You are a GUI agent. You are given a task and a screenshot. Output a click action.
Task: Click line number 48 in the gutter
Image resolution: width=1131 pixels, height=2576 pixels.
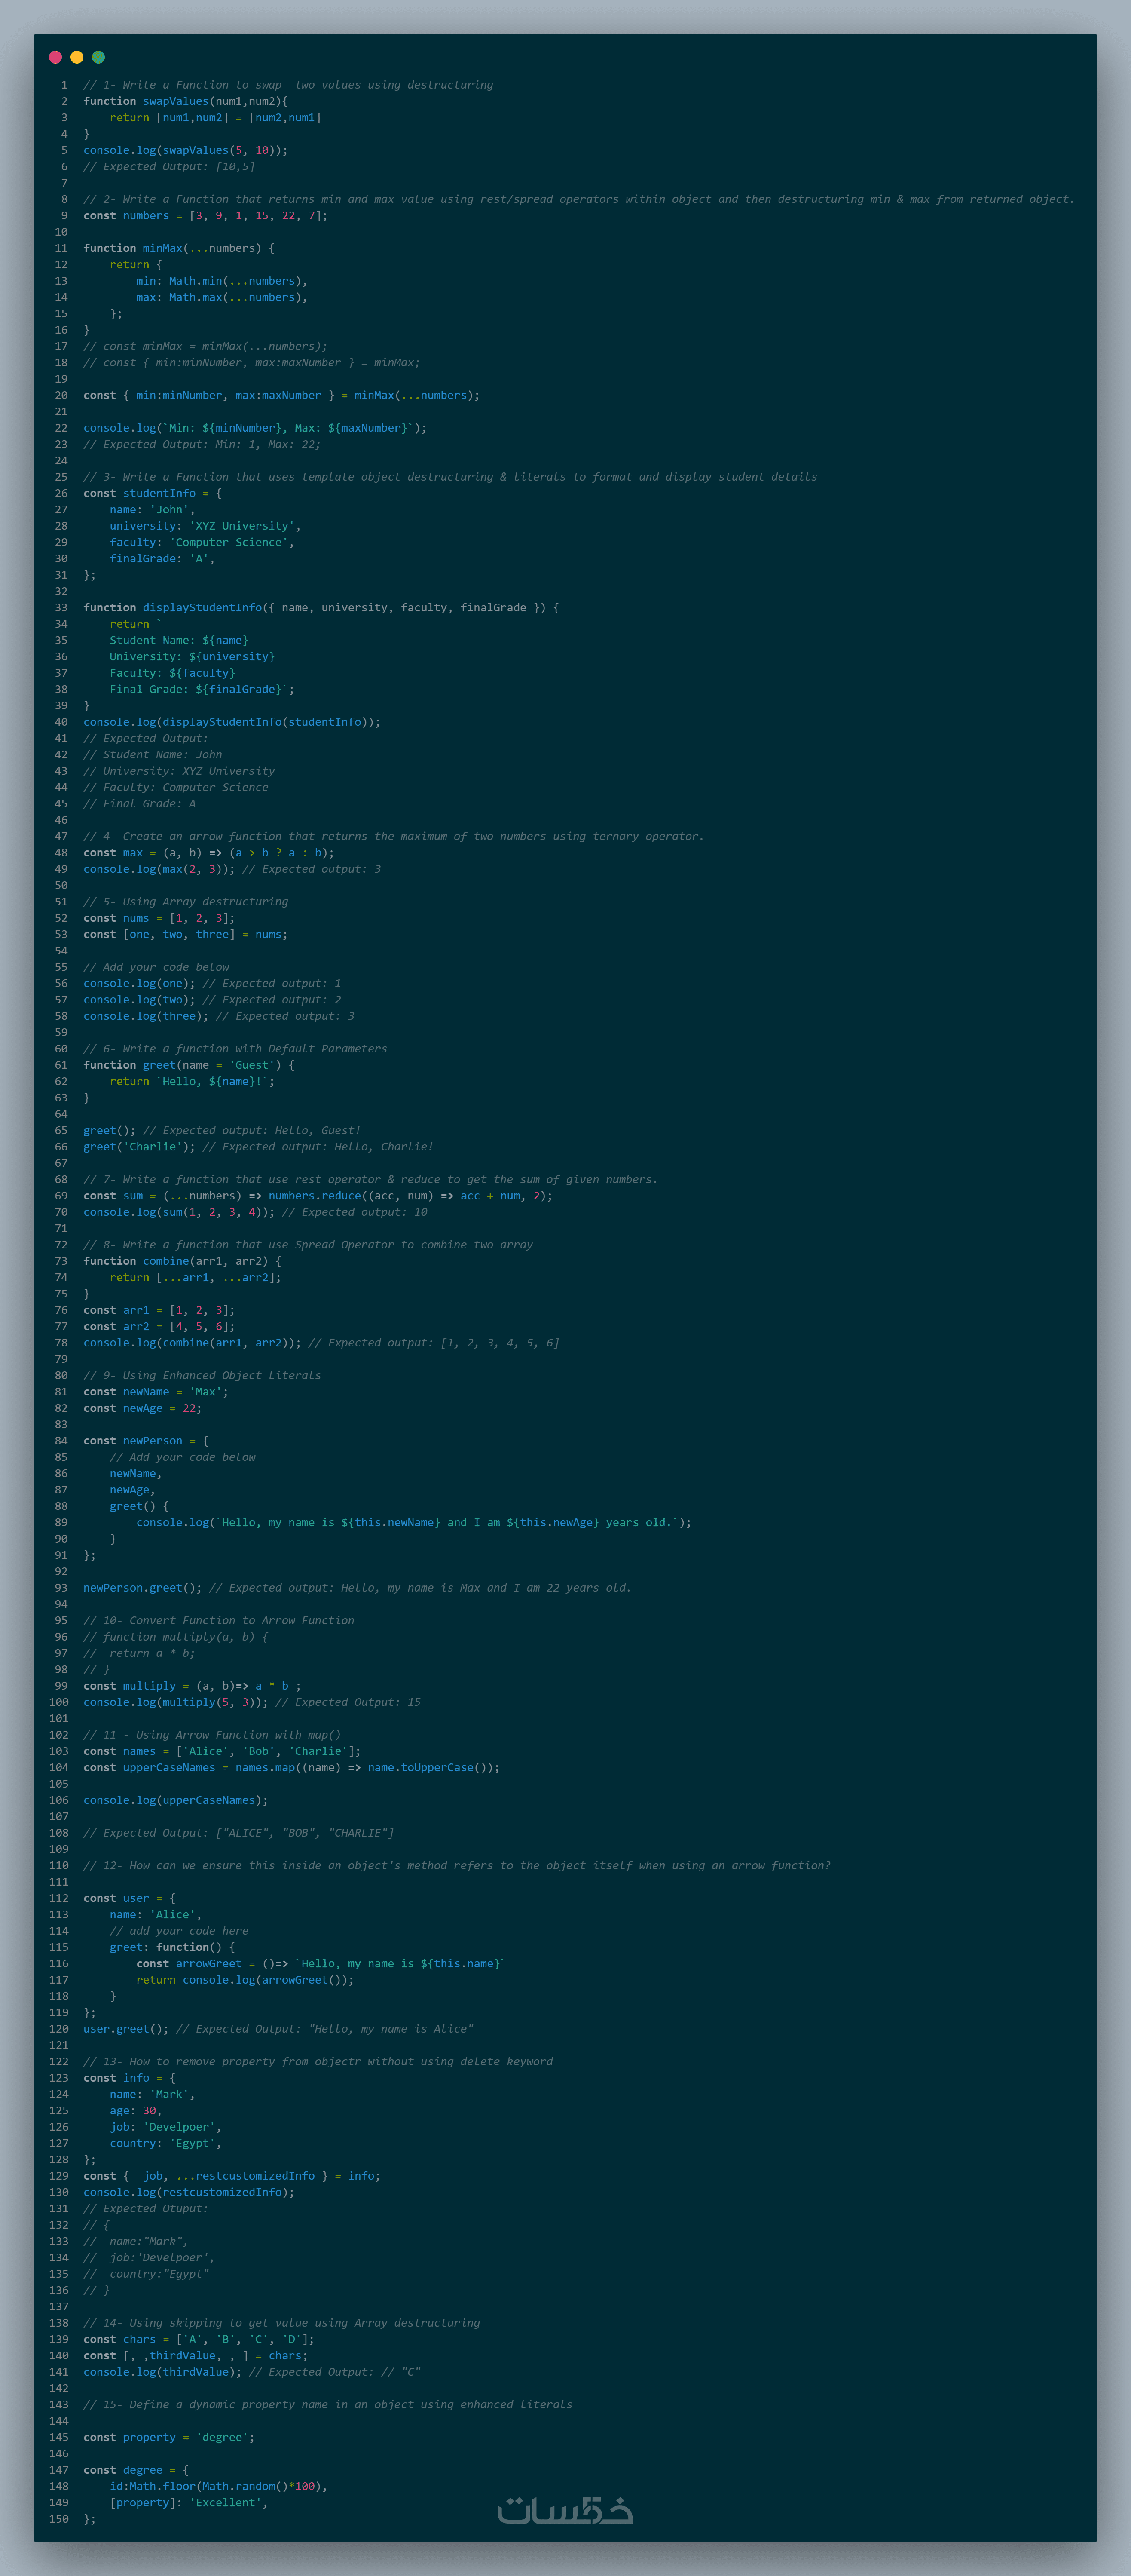click(x=61, y=853)
